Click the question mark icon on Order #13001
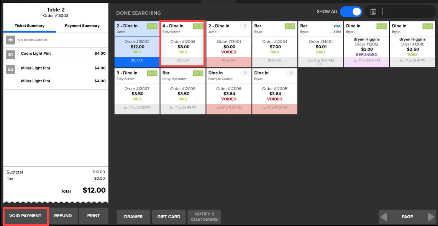The image size is (438, 226). 244,26
